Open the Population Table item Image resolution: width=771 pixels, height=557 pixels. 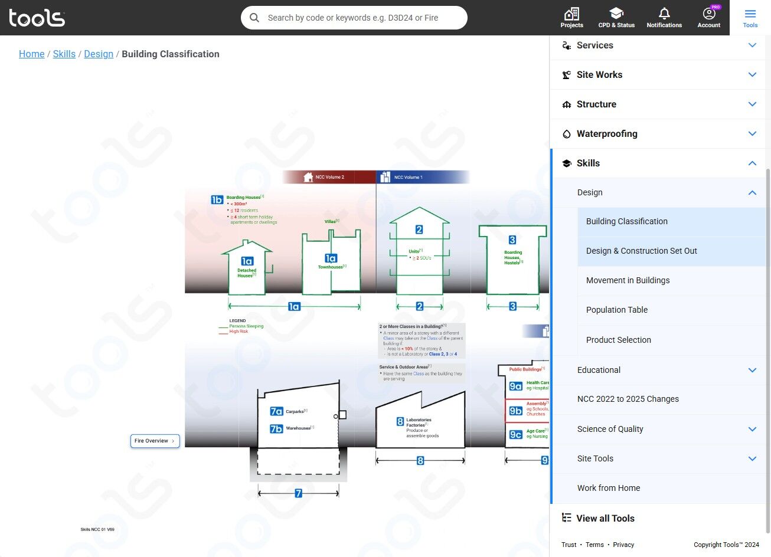click(671, 310)
